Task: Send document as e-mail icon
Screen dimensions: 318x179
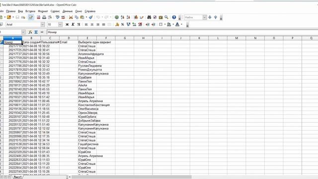Action: (23, 17)
